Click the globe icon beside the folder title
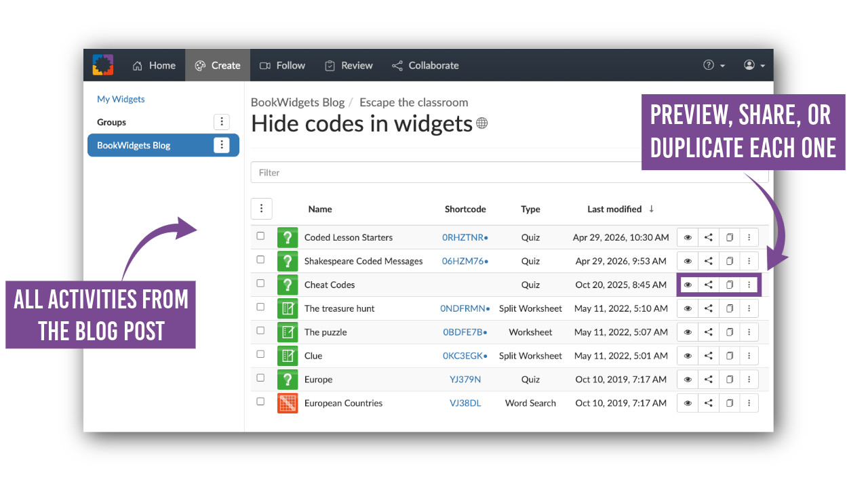Viewport: 868px width, 488px height. coord(482,123)
